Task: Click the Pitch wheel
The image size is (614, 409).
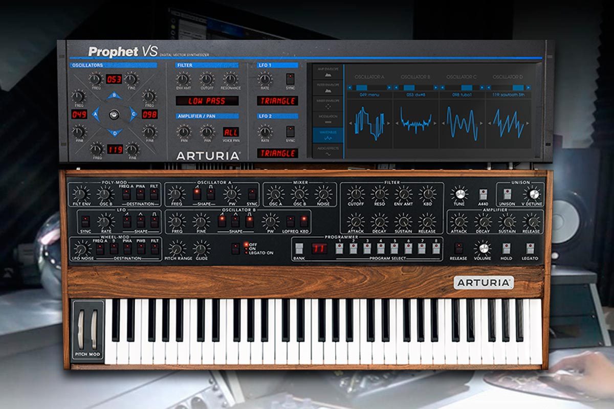Action: click(82, 329)
